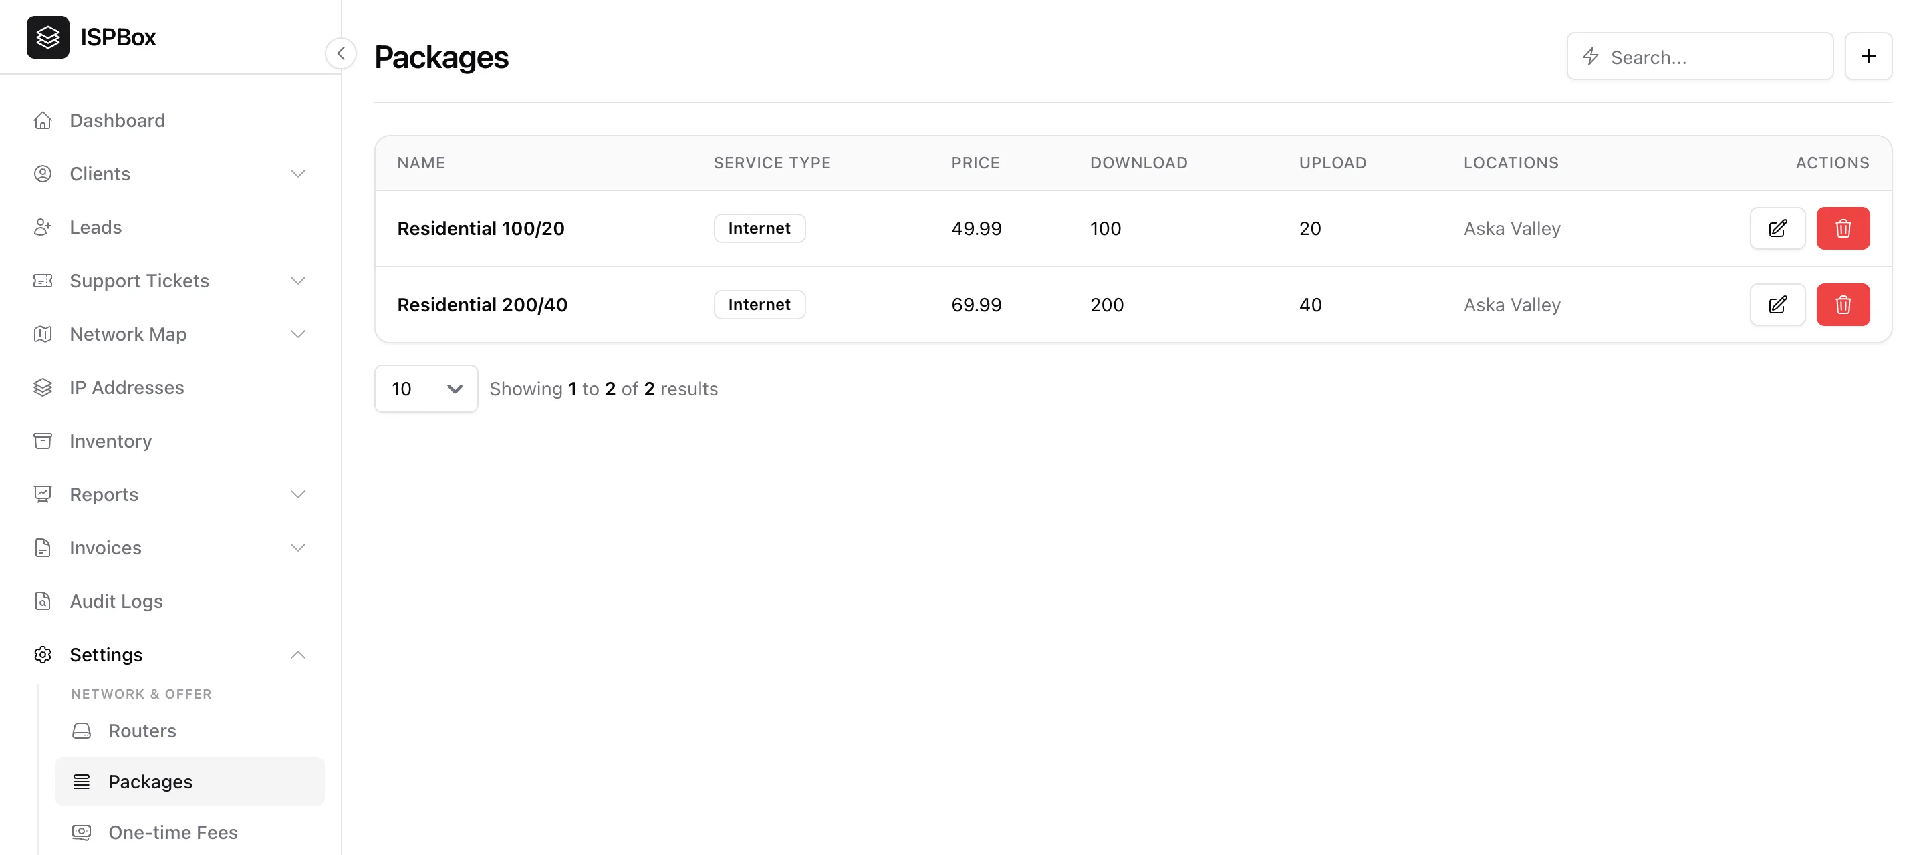Click the Routers device icon
1925x855 pixels.
(82, 731)
